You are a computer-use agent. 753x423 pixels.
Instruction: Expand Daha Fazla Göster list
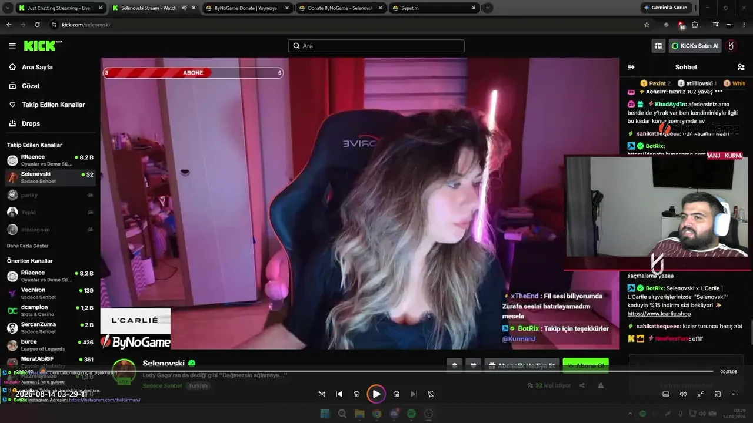(28, 246)
